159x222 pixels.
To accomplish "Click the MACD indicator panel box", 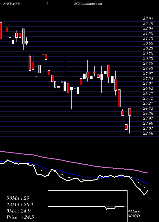I will click(87, 206).
